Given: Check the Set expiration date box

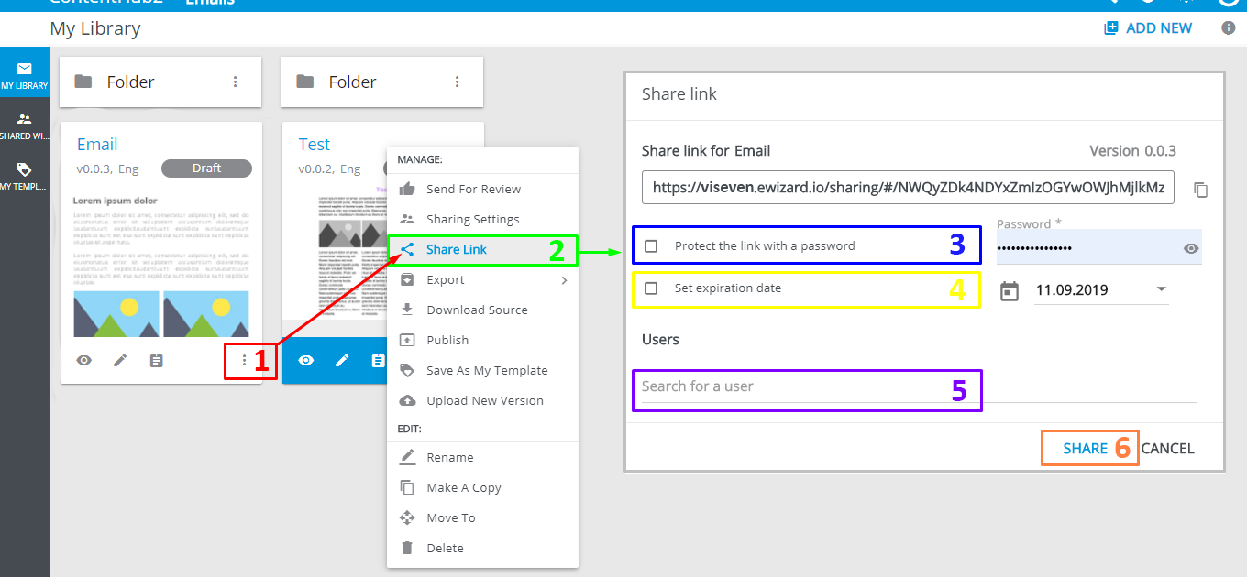Looking at the screenshot, I should click(x=651, y=288).
